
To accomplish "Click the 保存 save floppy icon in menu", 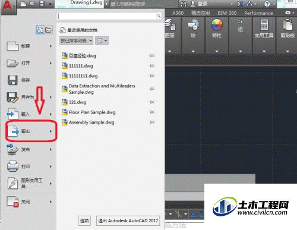I will point(12,80).
